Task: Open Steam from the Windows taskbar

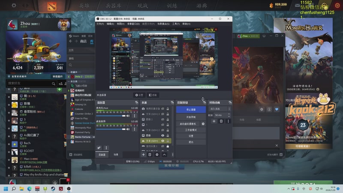Action: pos(53,189)
